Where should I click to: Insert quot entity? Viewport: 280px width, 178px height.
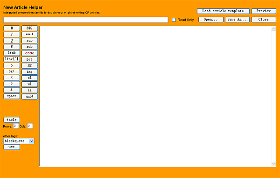tap(30, 97)
